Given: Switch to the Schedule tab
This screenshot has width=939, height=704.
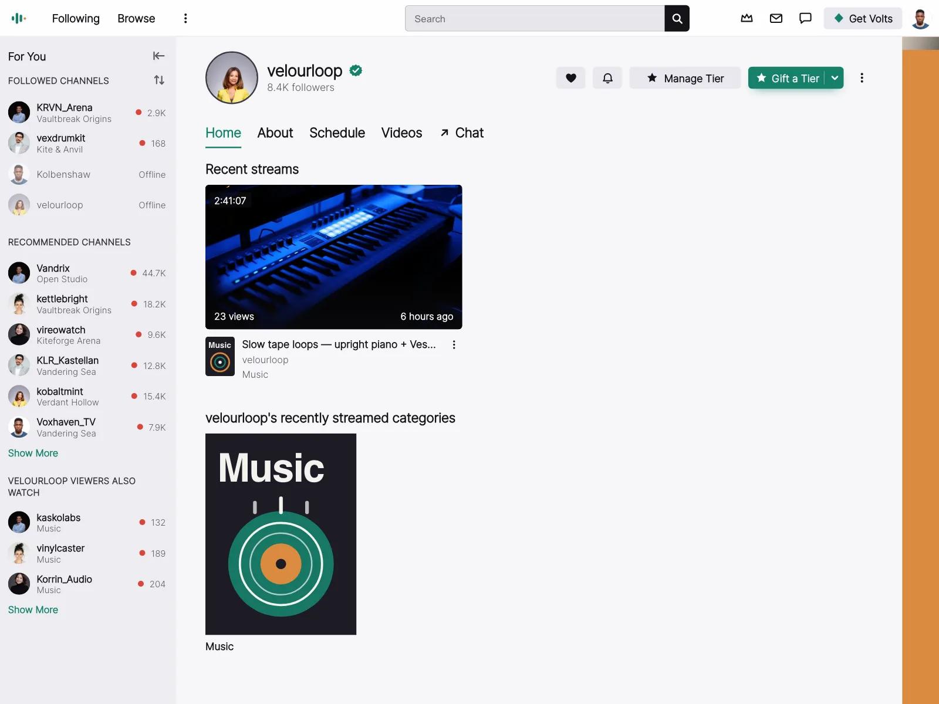Looking at the screenshot, I should pos(337,133).
